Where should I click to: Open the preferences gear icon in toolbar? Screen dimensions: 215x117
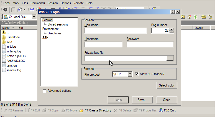pos(5,10)
